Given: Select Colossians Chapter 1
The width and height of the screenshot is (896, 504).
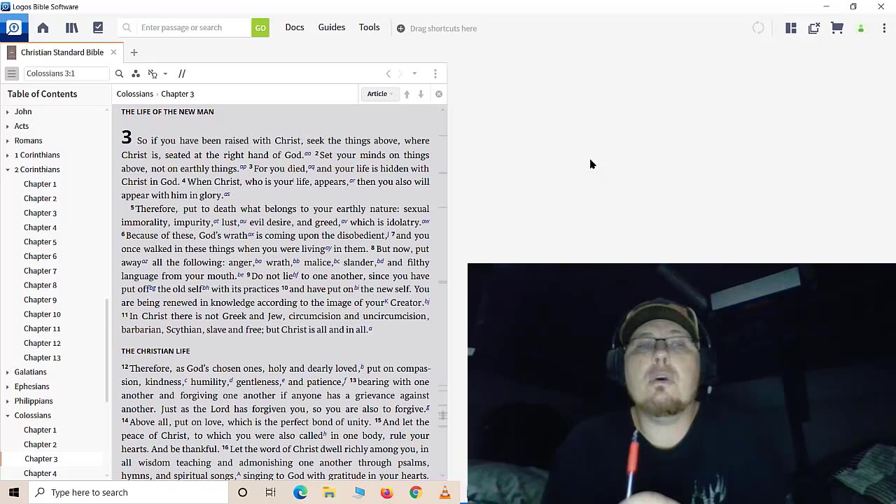Looking at the screenshot, I should [x=40, y=430].
